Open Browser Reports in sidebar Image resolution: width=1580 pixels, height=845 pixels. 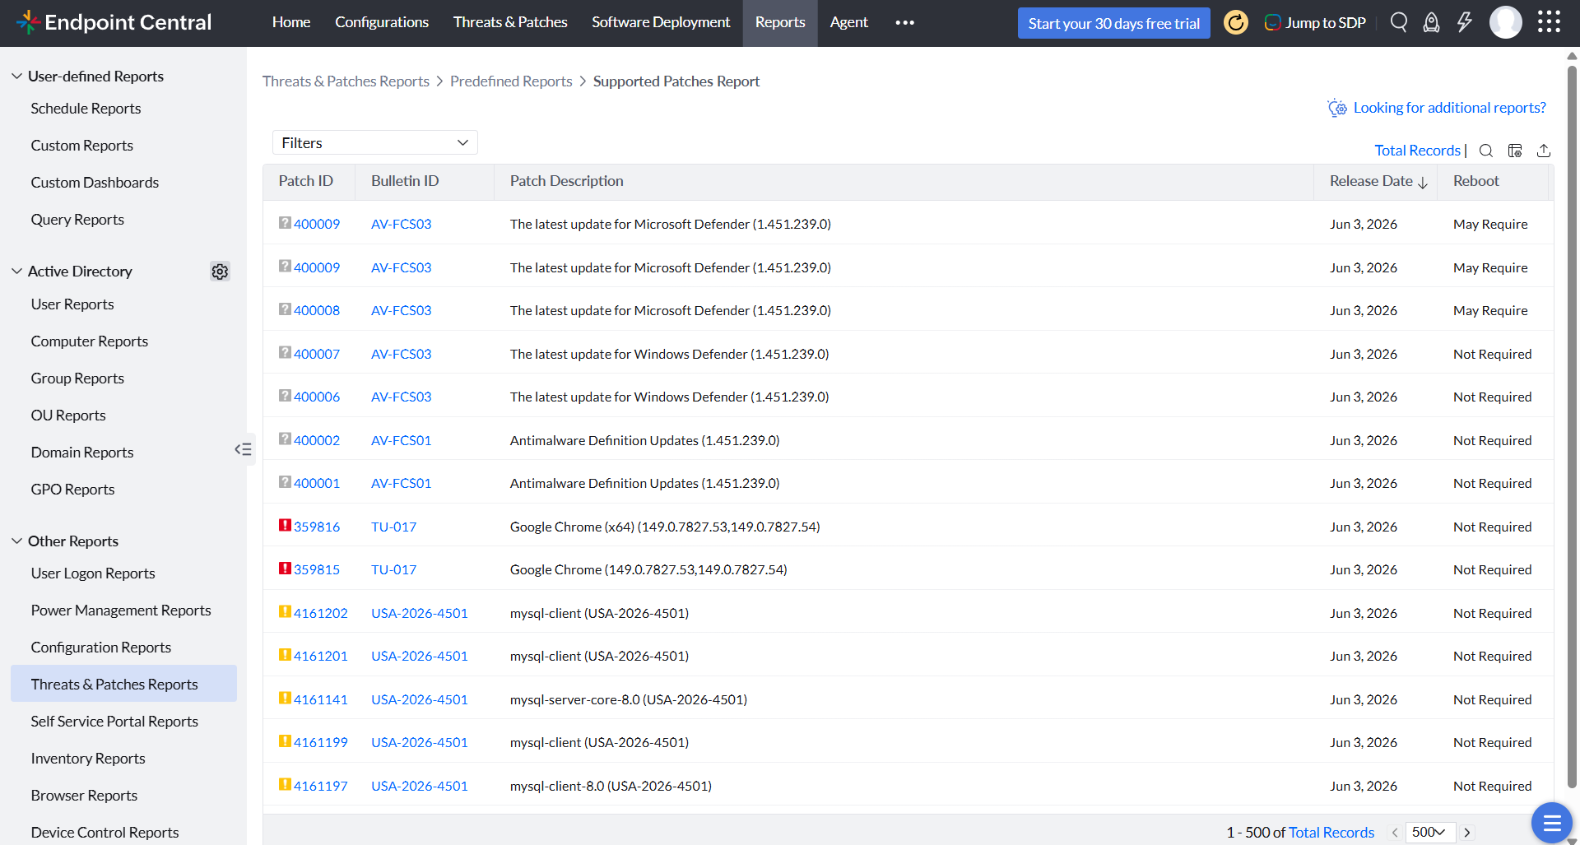pyautogui.click(x=84, y=796)
